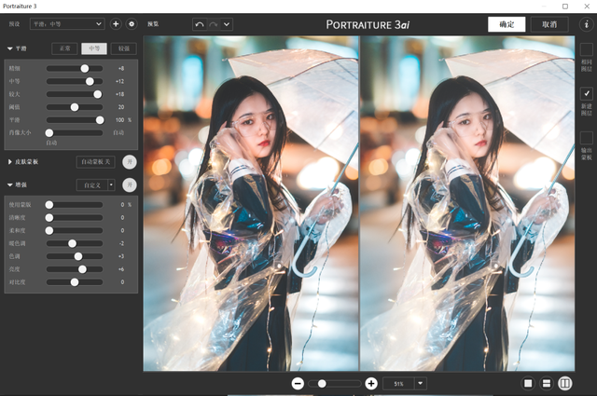This screenshot has width=597, height=396.
Task: Open the 51% zoom level dropdown
Action: point(421,383)
